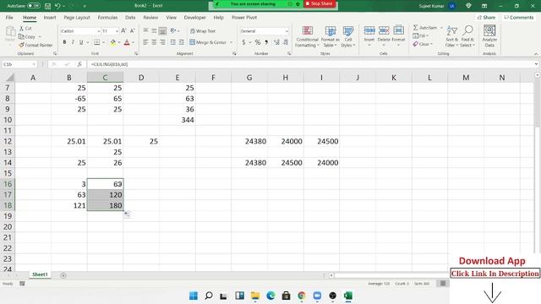Open Cell Styles gallery
This screenshot has width=541, height=304.
pyautogui.click(x=348, y=36)
